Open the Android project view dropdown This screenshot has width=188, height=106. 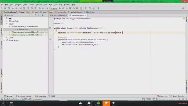point(17,15)
